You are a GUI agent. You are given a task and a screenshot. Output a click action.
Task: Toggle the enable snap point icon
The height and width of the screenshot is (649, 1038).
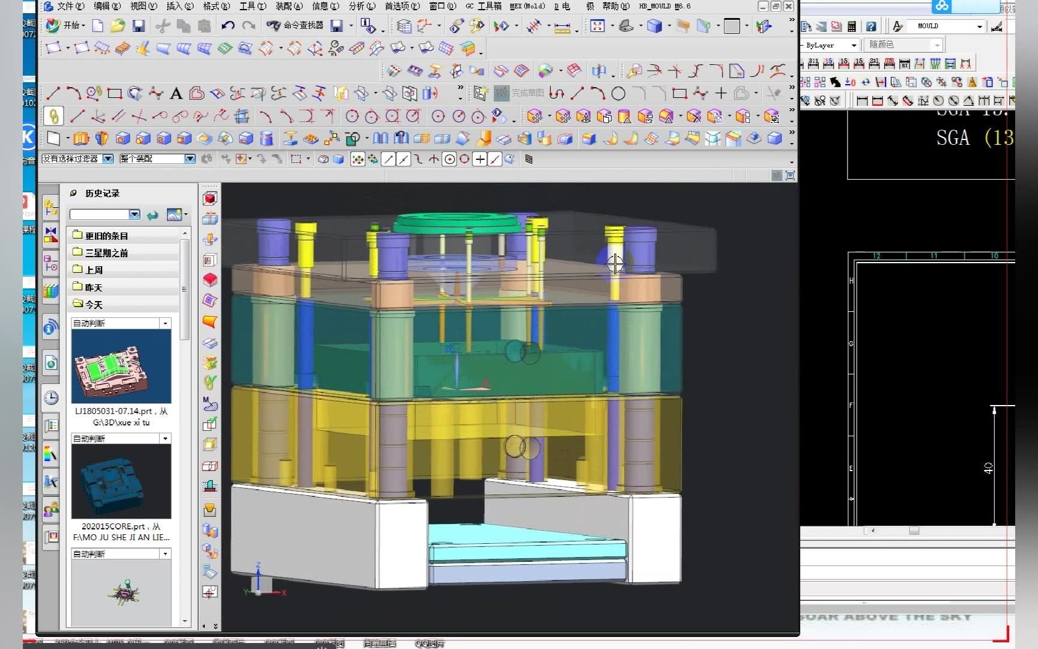[x=357, y=159]
